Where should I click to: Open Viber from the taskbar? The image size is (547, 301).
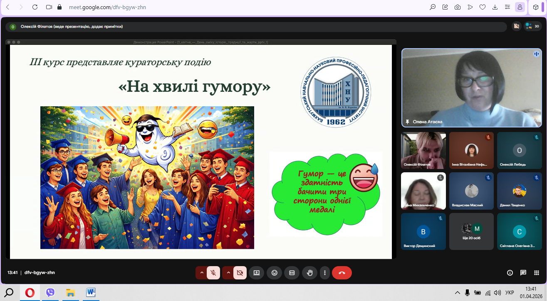point(50,293)
